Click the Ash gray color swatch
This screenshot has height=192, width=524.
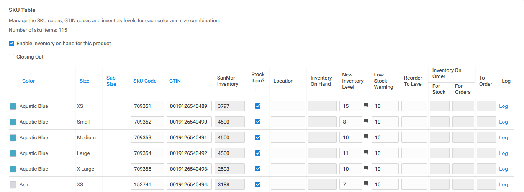[13, 185]
